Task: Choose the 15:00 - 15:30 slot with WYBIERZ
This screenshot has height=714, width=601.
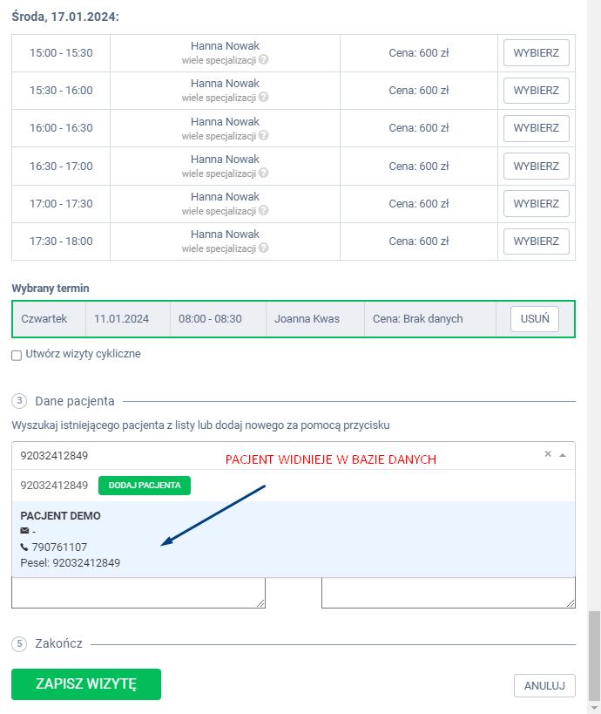Action: click(x=536, y=53)
